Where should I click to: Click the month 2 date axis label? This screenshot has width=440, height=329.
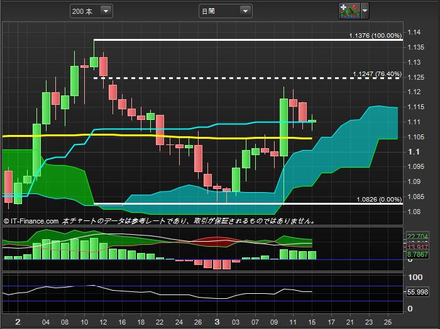click(18, 321)
